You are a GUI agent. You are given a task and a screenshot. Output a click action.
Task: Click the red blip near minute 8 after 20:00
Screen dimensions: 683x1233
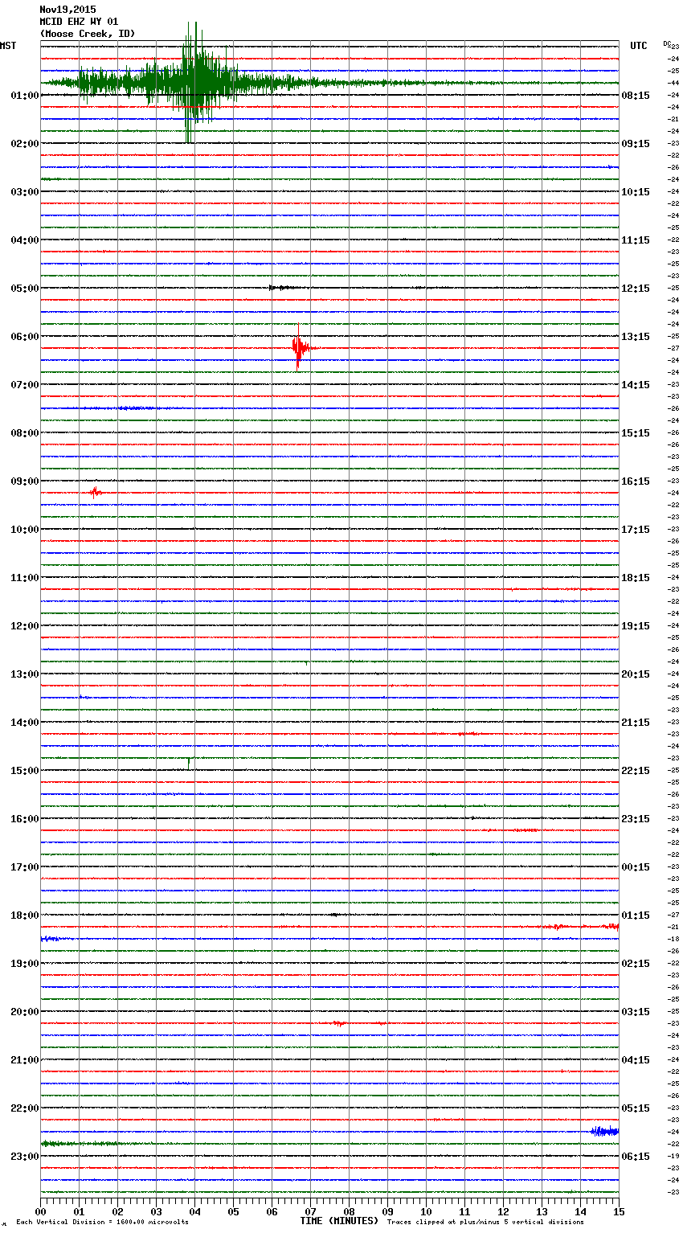(x=340, y=1023)
